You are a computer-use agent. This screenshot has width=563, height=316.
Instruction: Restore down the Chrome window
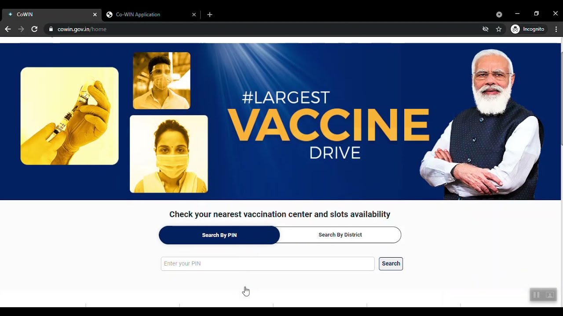click(537, 14)
